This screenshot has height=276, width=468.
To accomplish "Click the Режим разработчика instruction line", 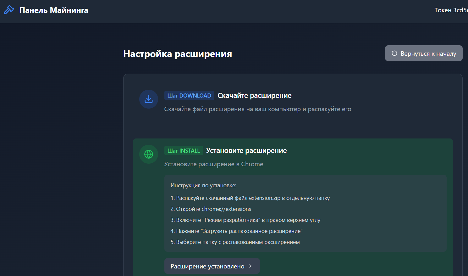I will (245, 220).
